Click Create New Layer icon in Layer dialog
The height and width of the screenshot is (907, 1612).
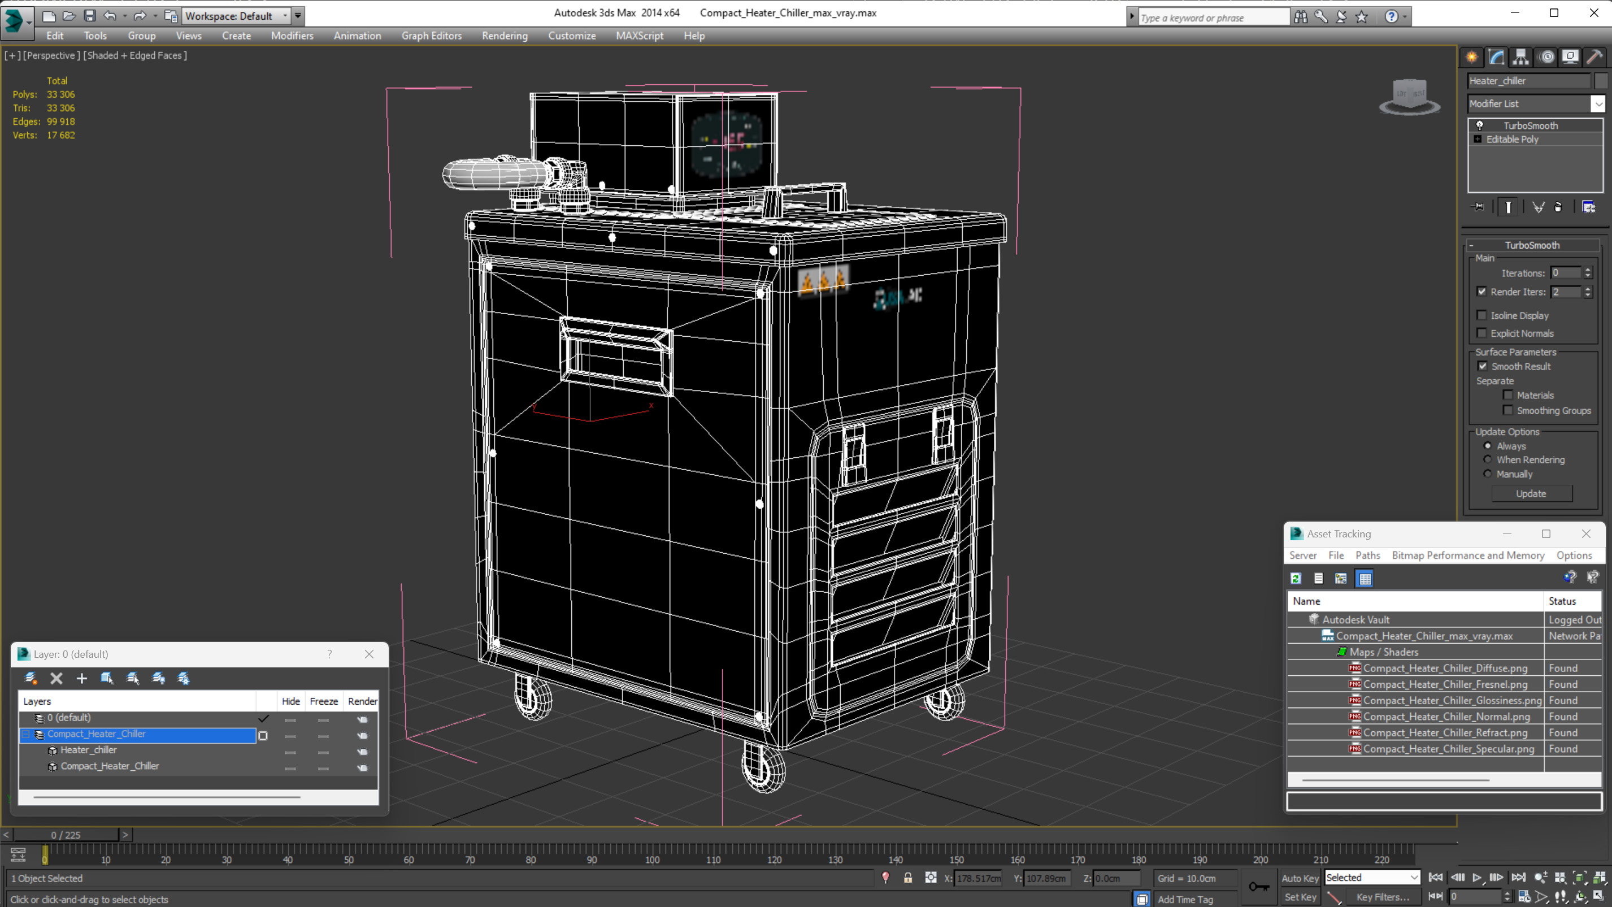coord(31,679)
